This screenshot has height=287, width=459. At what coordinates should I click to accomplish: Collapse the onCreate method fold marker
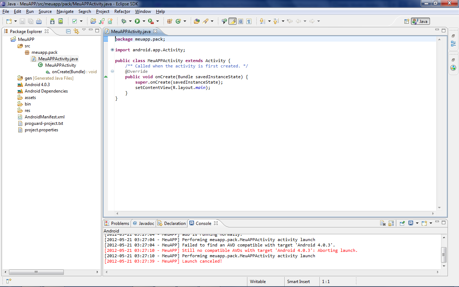[x=112, y=71]
